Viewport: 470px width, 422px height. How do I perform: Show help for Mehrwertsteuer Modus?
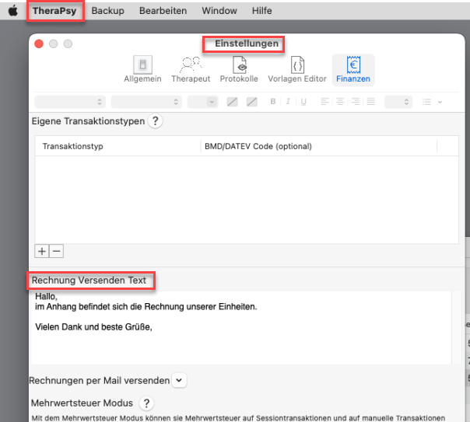coord(146,403)
